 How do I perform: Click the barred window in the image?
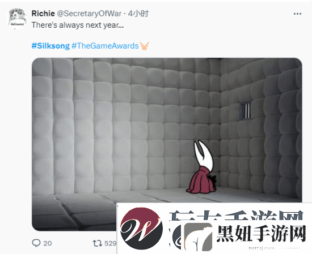click(x=246, y=111)
